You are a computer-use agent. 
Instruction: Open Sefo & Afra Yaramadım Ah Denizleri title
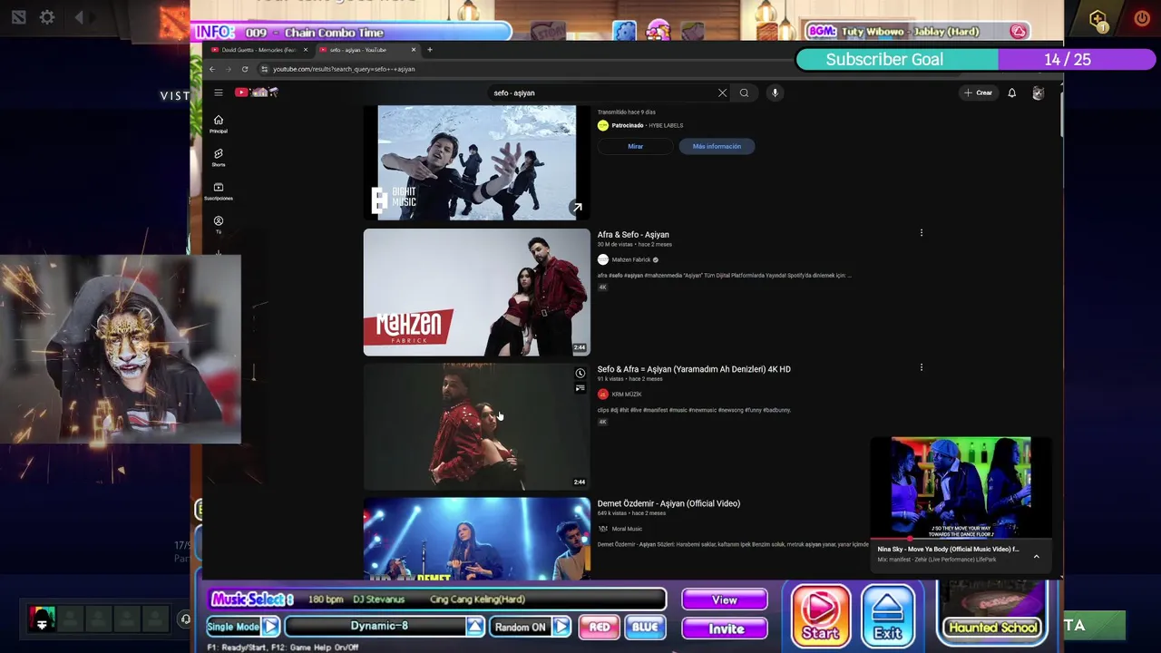point(694,369)
